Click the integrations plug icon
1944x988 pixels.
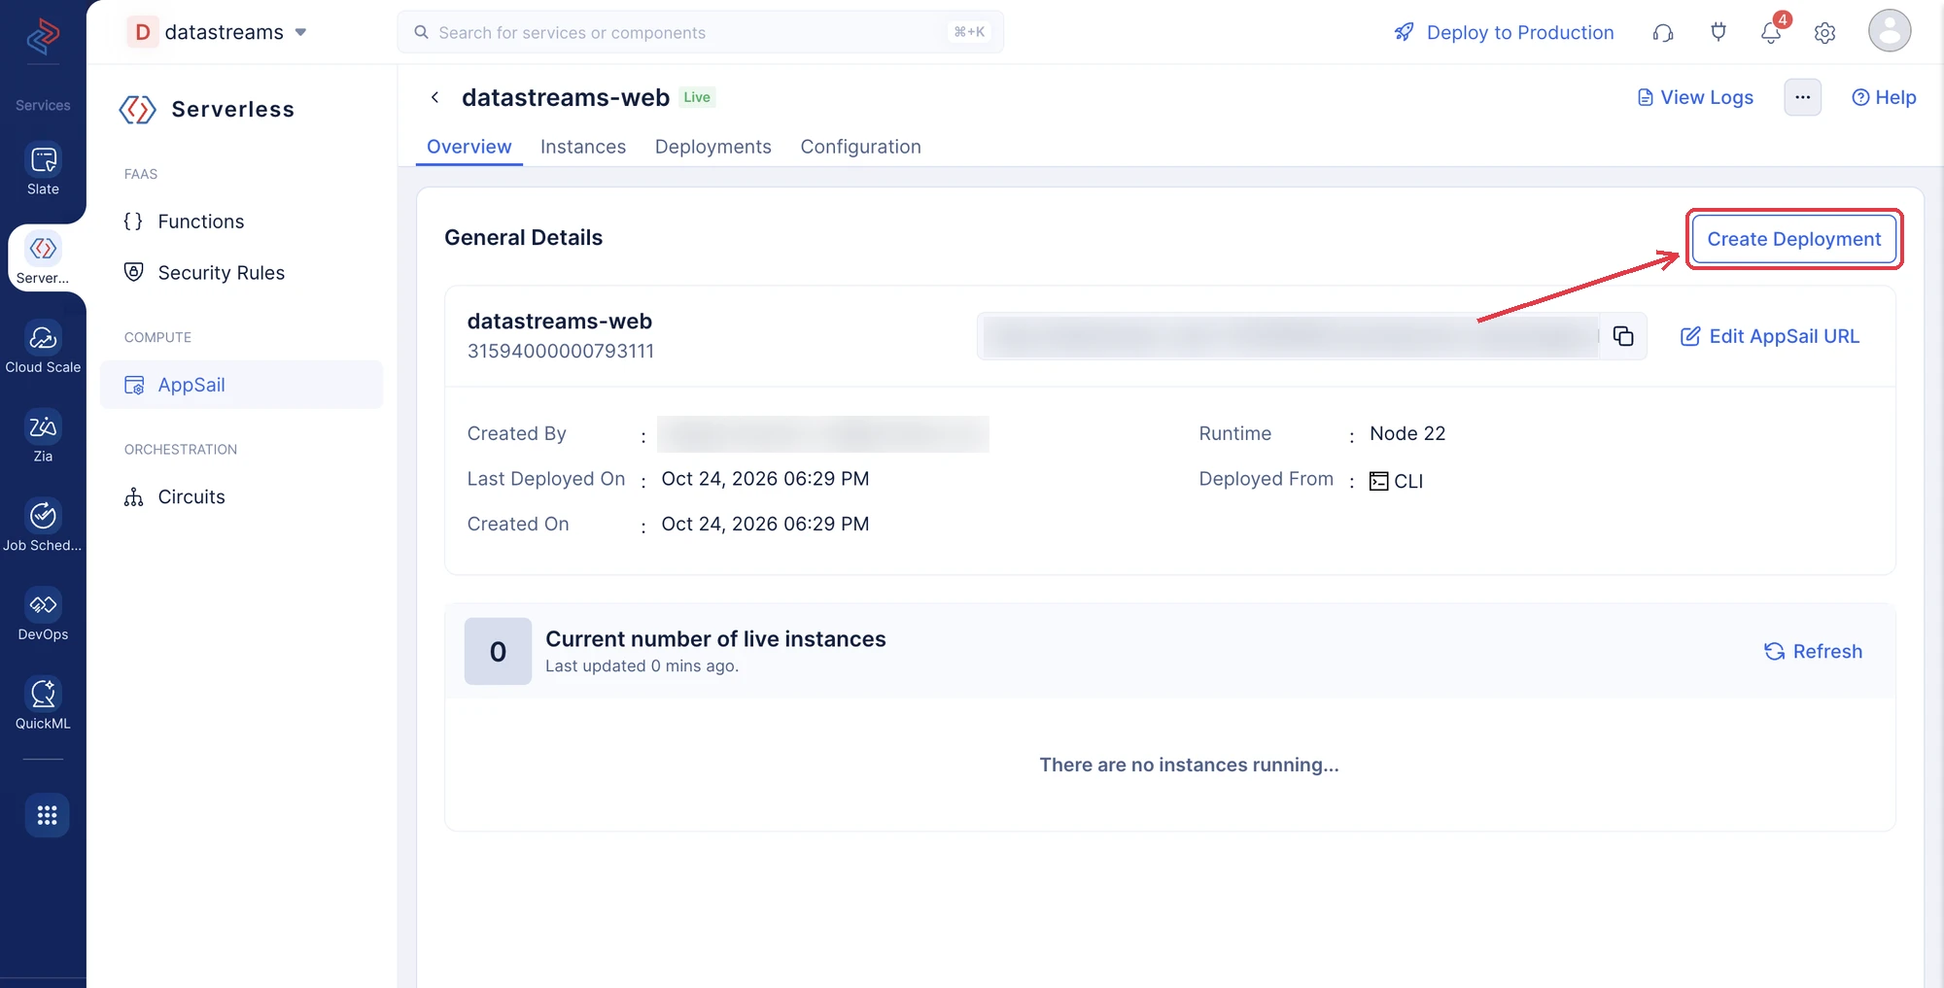click(x=1718, y=32)
